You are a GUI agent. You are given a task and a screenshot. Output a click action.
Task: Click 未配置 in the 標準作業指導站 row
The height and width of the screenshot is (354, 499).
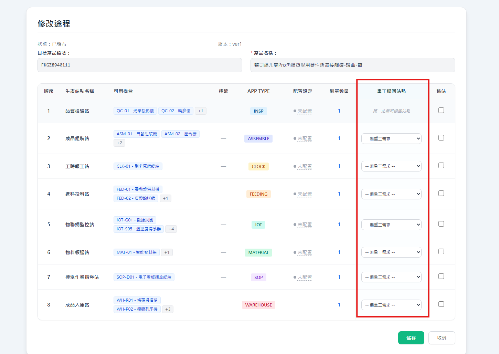tap(305, 277)
